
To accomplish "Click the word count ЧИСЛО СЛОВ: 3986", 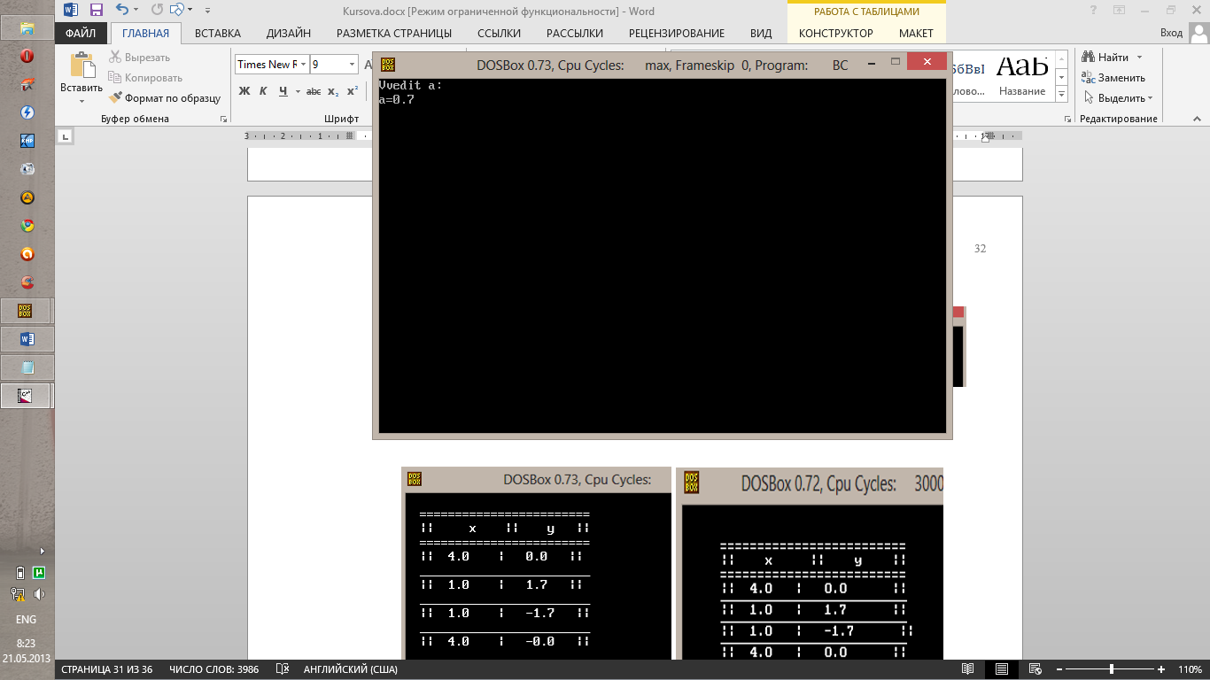I will (213, 669).
